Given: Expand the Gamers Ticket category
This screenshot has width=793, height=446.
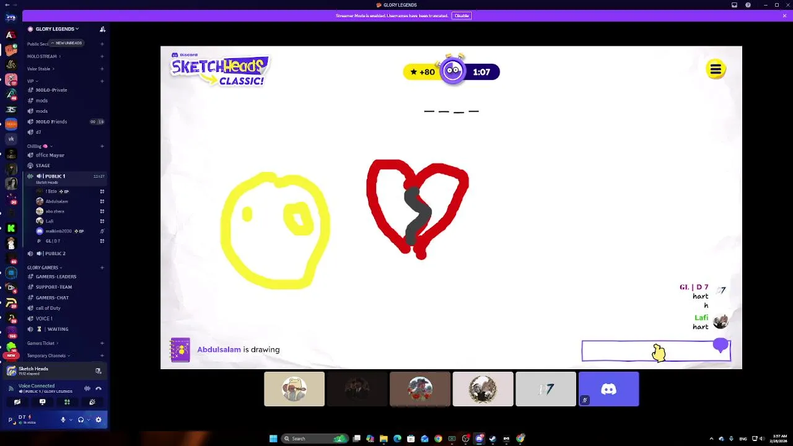Looking at the screenshot, I should (43, 343).
